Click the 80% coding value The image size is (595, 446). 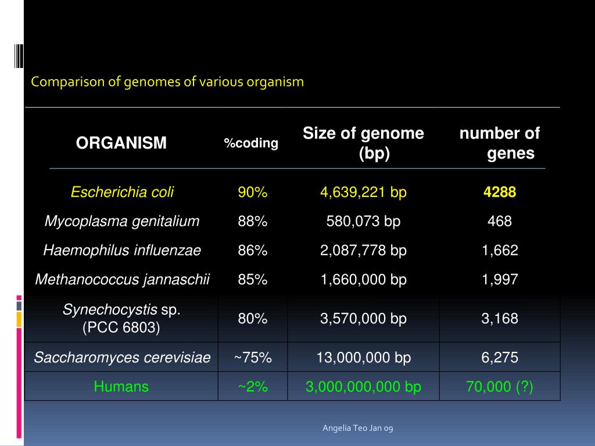(253, 319)
